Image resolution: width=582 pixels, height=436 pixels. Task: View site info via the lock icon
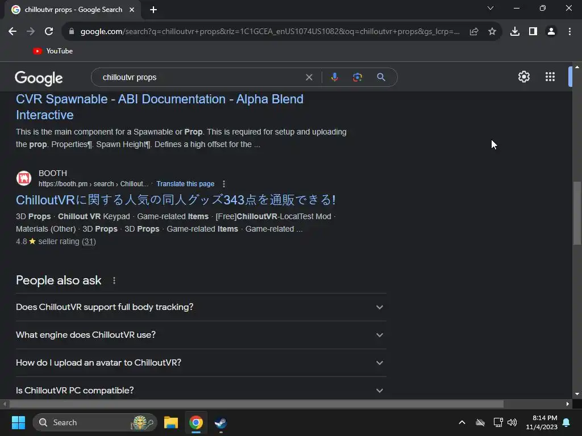[72, 32]
